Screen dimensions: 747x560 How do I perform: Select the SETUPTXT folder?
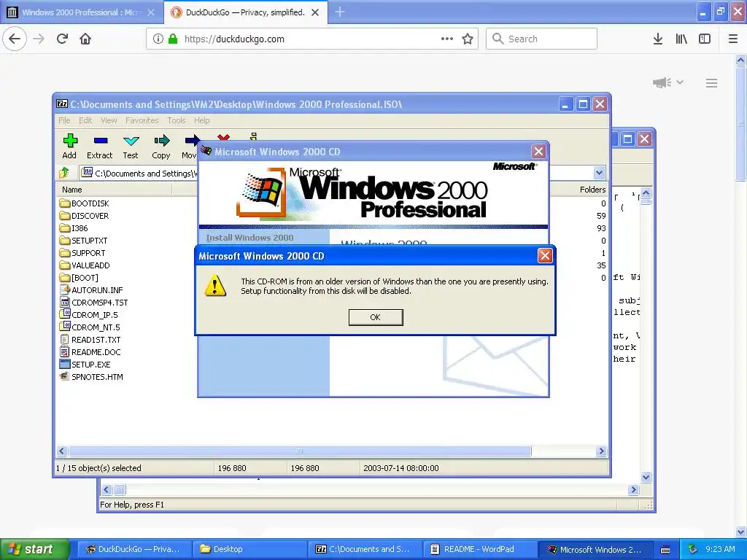(84, 241)
